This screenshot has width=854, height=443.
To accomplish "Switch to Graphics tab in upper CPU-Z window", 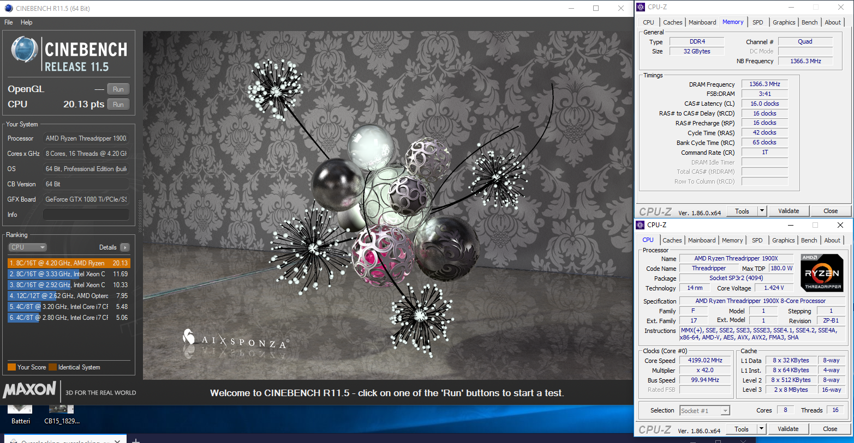I will (784, 22).
